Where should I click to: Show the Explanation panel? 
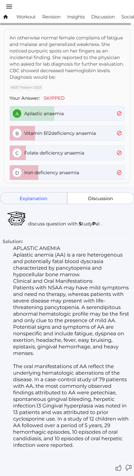point(33,198)
